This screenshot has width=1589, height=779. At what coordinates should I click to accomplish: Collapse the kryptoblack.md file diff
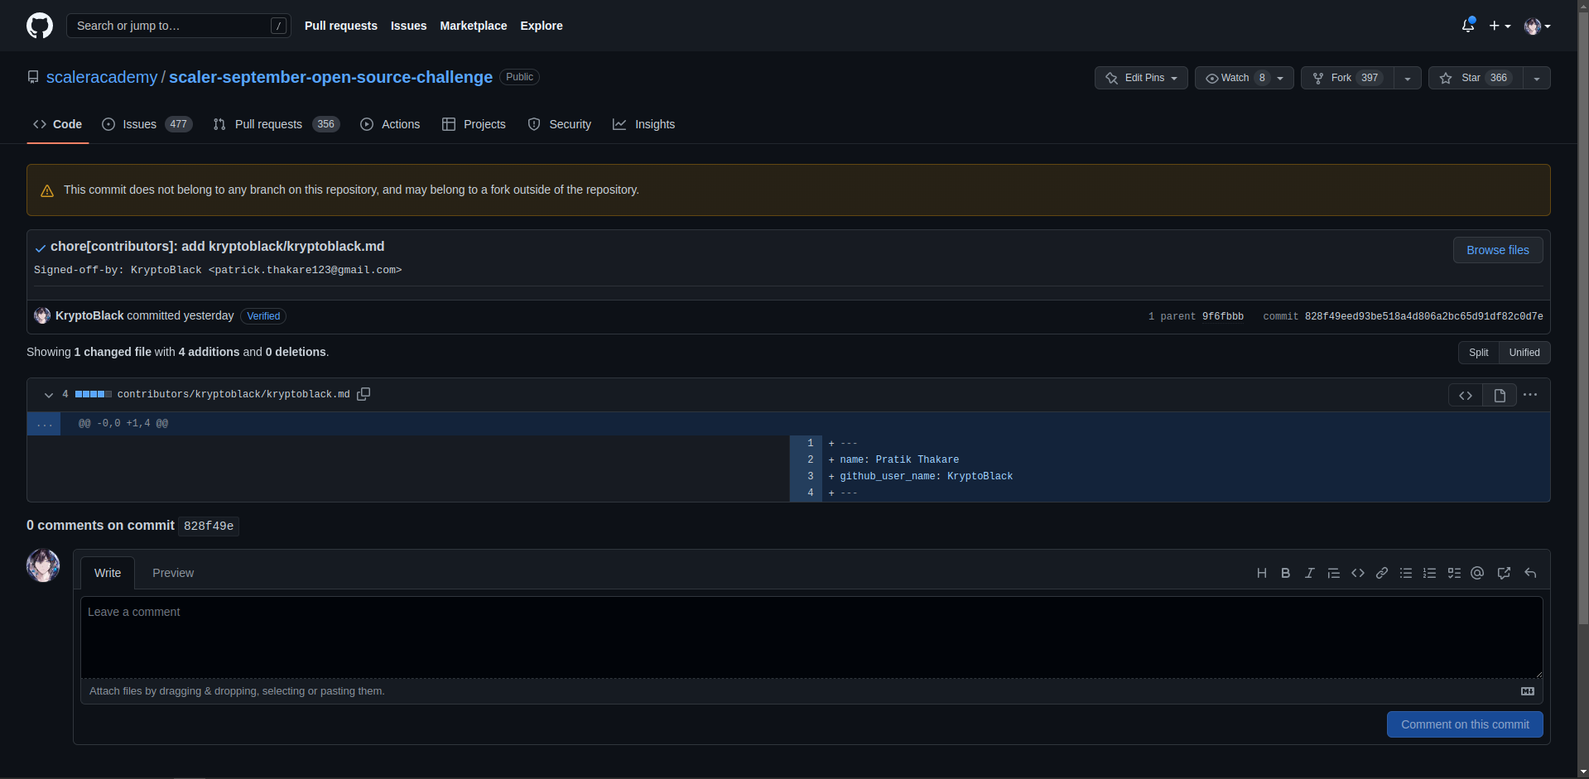pos(48,395)
